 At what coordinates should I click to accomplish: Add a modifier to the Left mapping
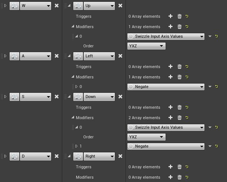point(170,77)
